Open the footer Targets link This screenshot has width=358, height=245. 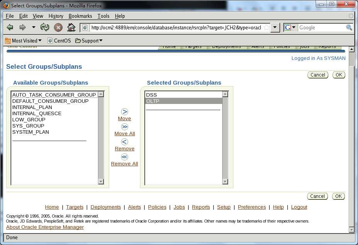[x=75, y=207]
